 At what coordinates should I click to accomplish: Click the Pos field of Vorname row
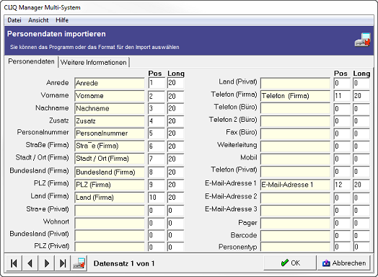[x=157, y=96]
